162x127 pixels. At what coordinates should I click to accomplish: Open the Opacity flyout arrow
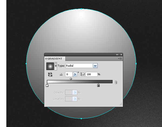click(75, 92)
